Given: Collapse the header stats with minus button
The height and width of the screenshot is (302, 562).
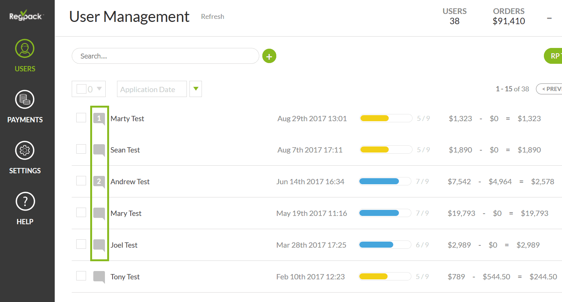Looking at the screenshot, I should (x=549, y=18).
